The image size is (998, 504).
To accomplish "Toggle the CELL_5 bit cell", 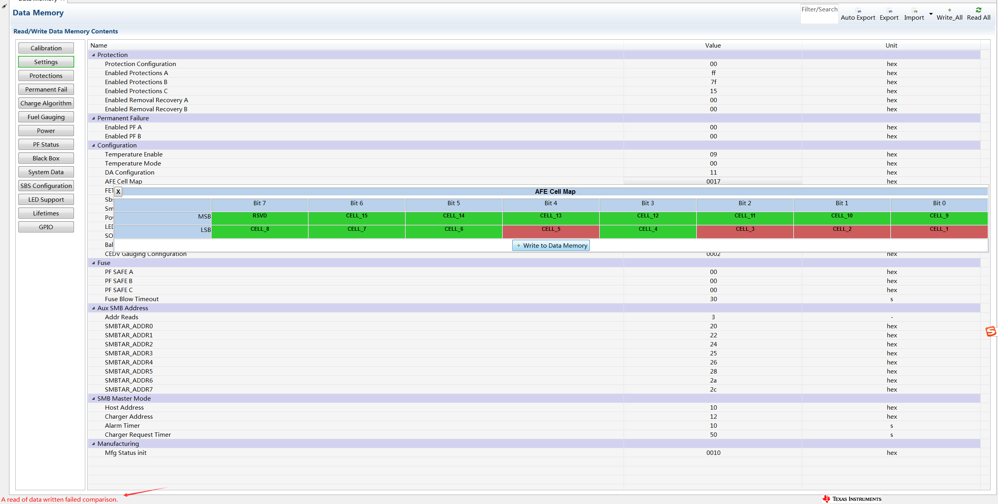I will pos(550,231).
